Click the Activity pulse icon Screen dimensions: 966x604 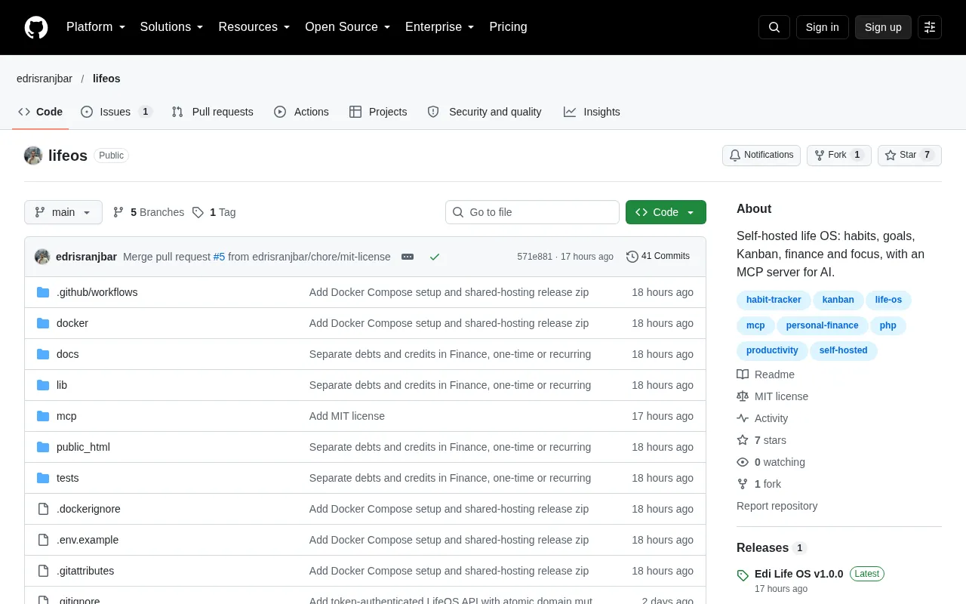(x=743, y=418)
